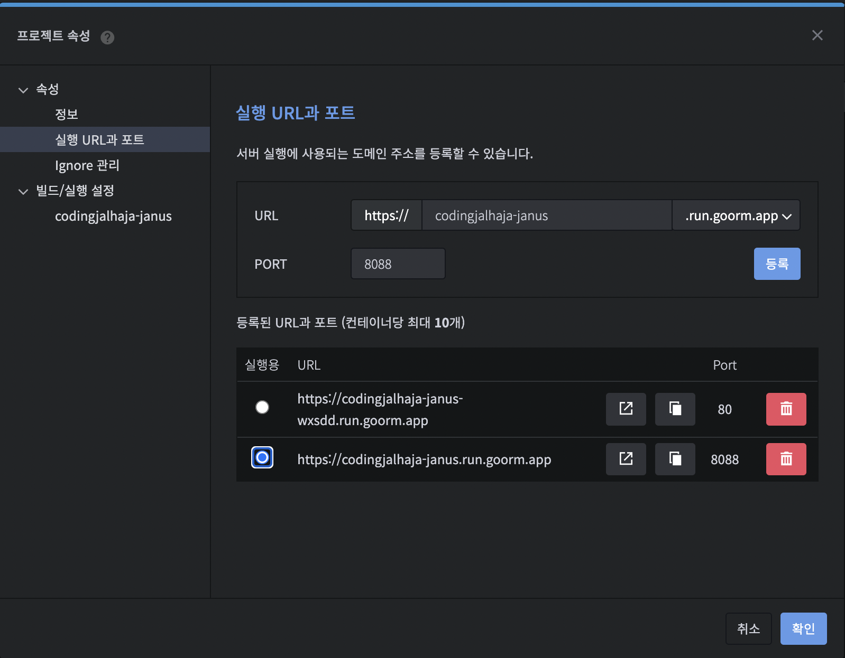Open port 80 URL in new window
The width and height of the screenshot is (845, 658).
point(626,409)
